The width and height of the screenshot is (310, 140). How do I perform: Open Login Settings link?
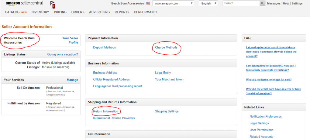259,123
